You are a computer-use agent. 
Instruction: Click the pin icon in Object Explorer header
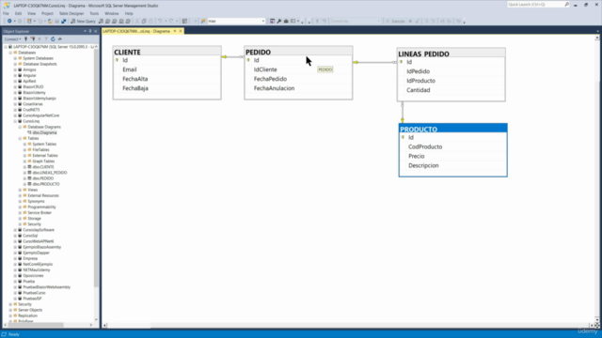(x=90, y=31)
